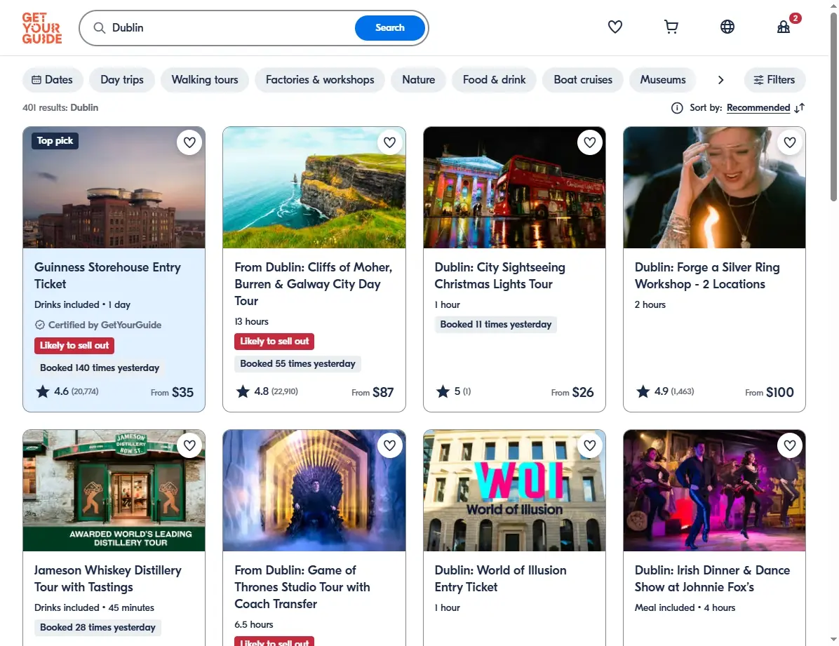This screenshot has width=839, height=646.
Task: Select the Nature category
Action: click(418, 80)
